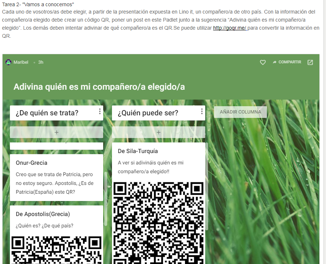Open the options menu of '¿De quién se trata?' column
This screenshot has height=264, width=326.
click(100, 111)
